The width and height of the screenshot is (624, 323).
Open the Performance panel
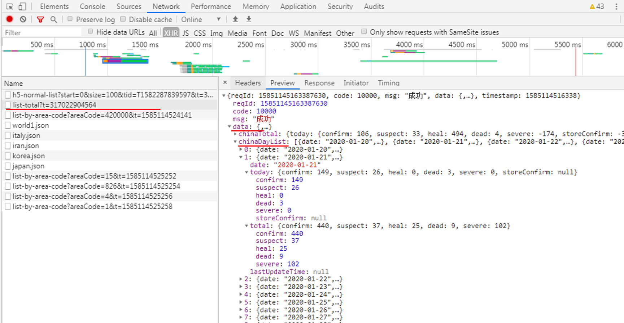pyautogui.click(x=211, y=6)
